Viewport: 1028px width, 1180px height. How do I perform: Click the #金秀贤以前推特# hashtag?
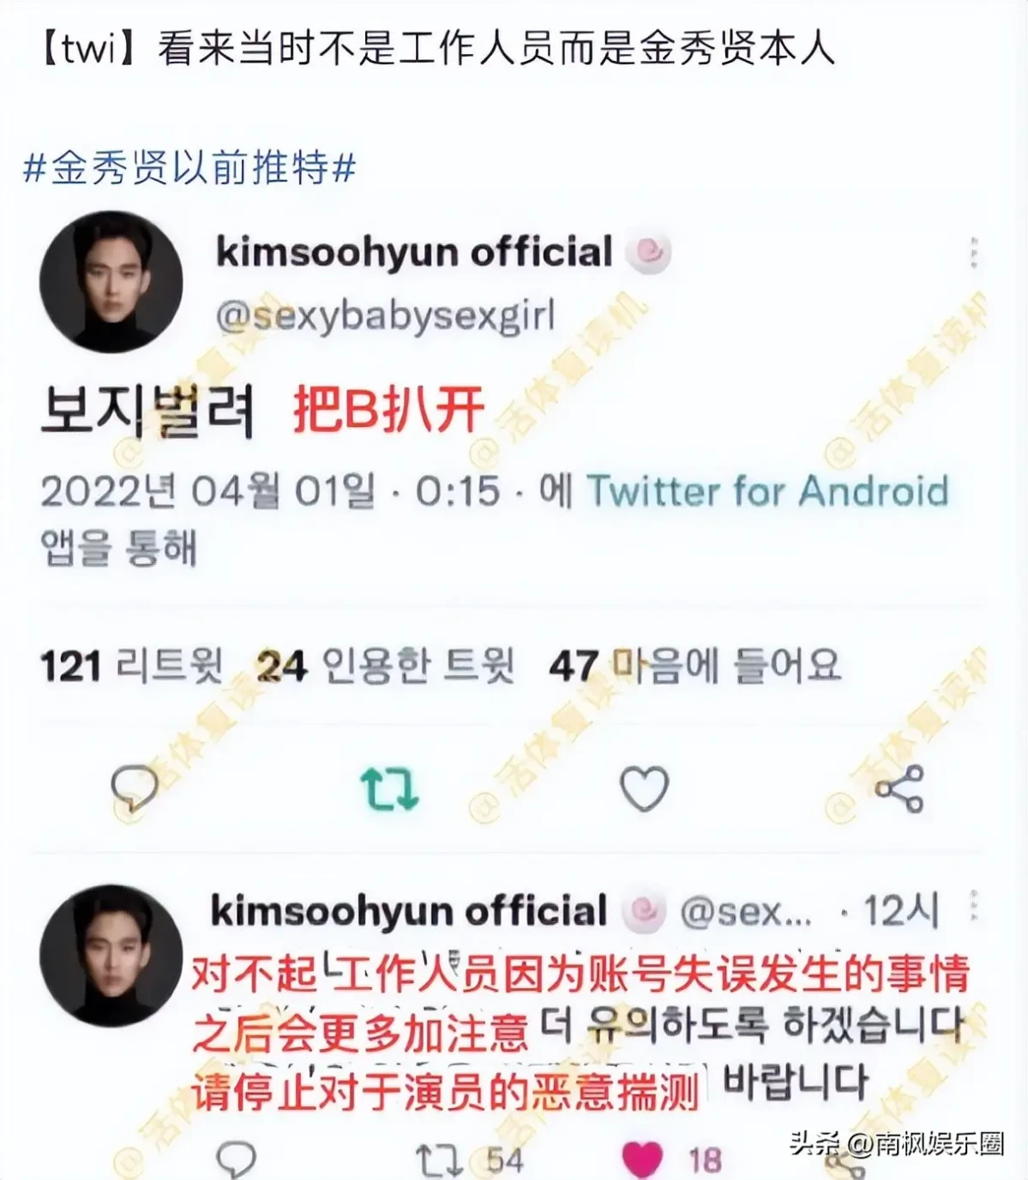point(189,166)
